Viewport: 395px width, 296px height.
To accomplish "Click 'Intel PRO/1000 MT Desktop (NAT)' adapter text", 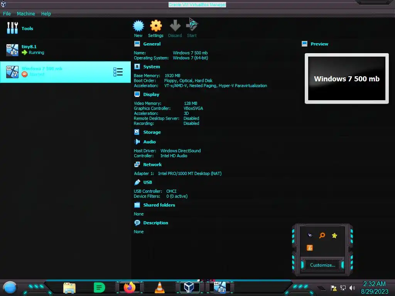I will [x=190, y=173].
